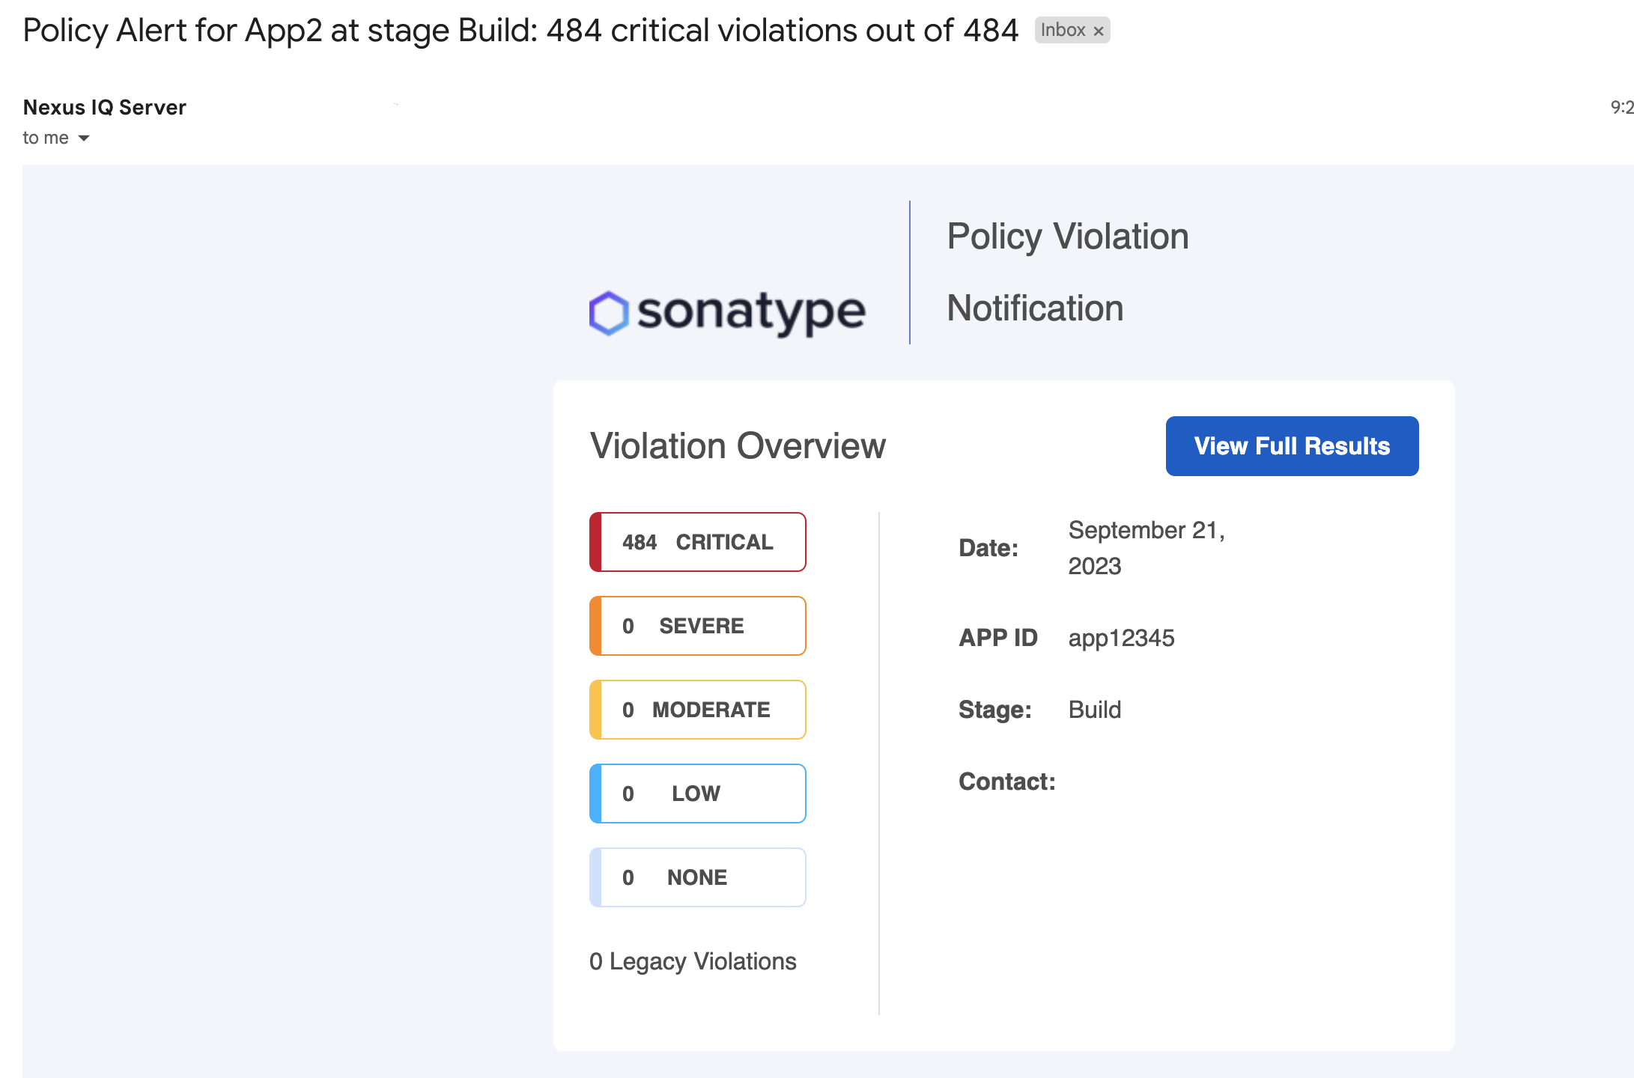Click the date September 21, 2023
The height and width of the screenshot is (1078, 1634).
1146,548
